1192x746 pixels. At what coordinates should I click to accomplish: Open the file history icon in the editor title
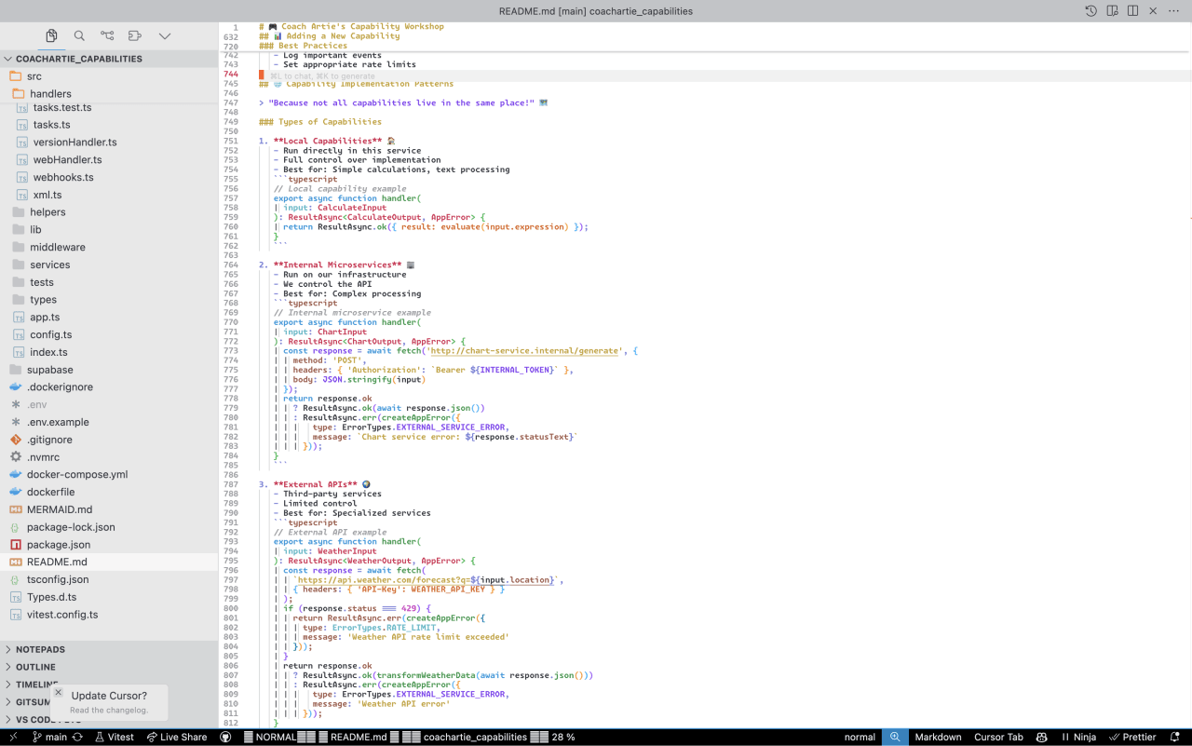point(1091,10)
